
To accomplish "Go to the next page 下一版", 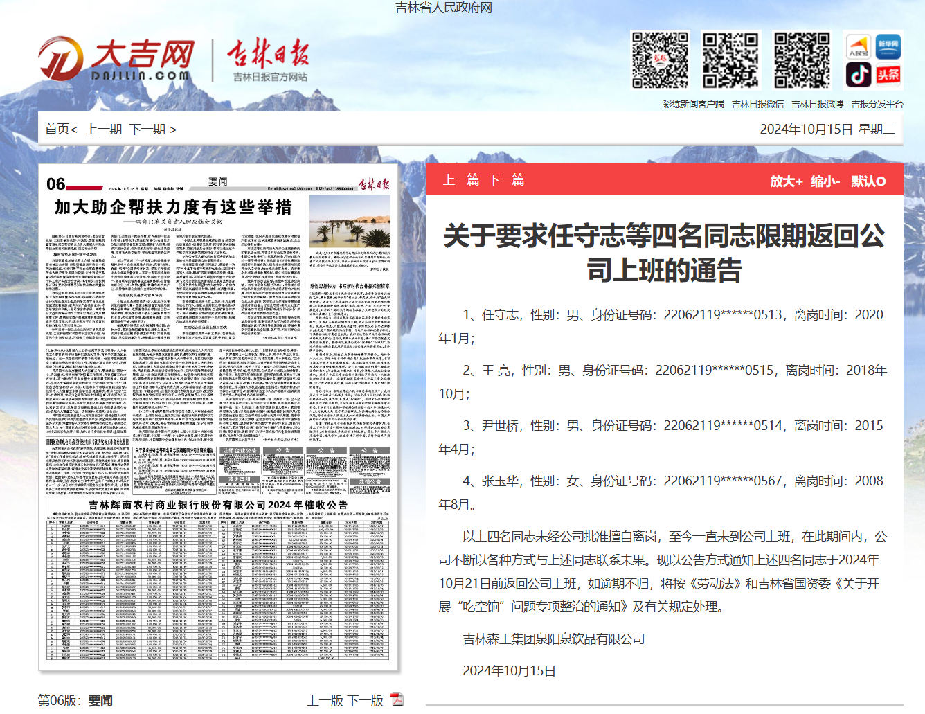I will [x=366, y=700].
